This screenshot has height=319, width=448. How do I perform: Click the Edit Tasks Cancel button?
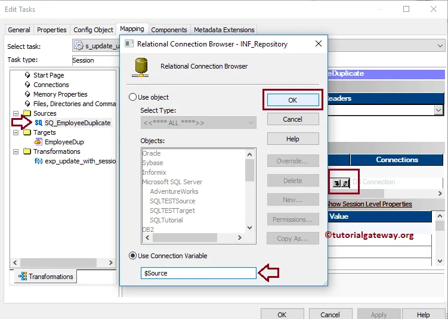[330, 314]
